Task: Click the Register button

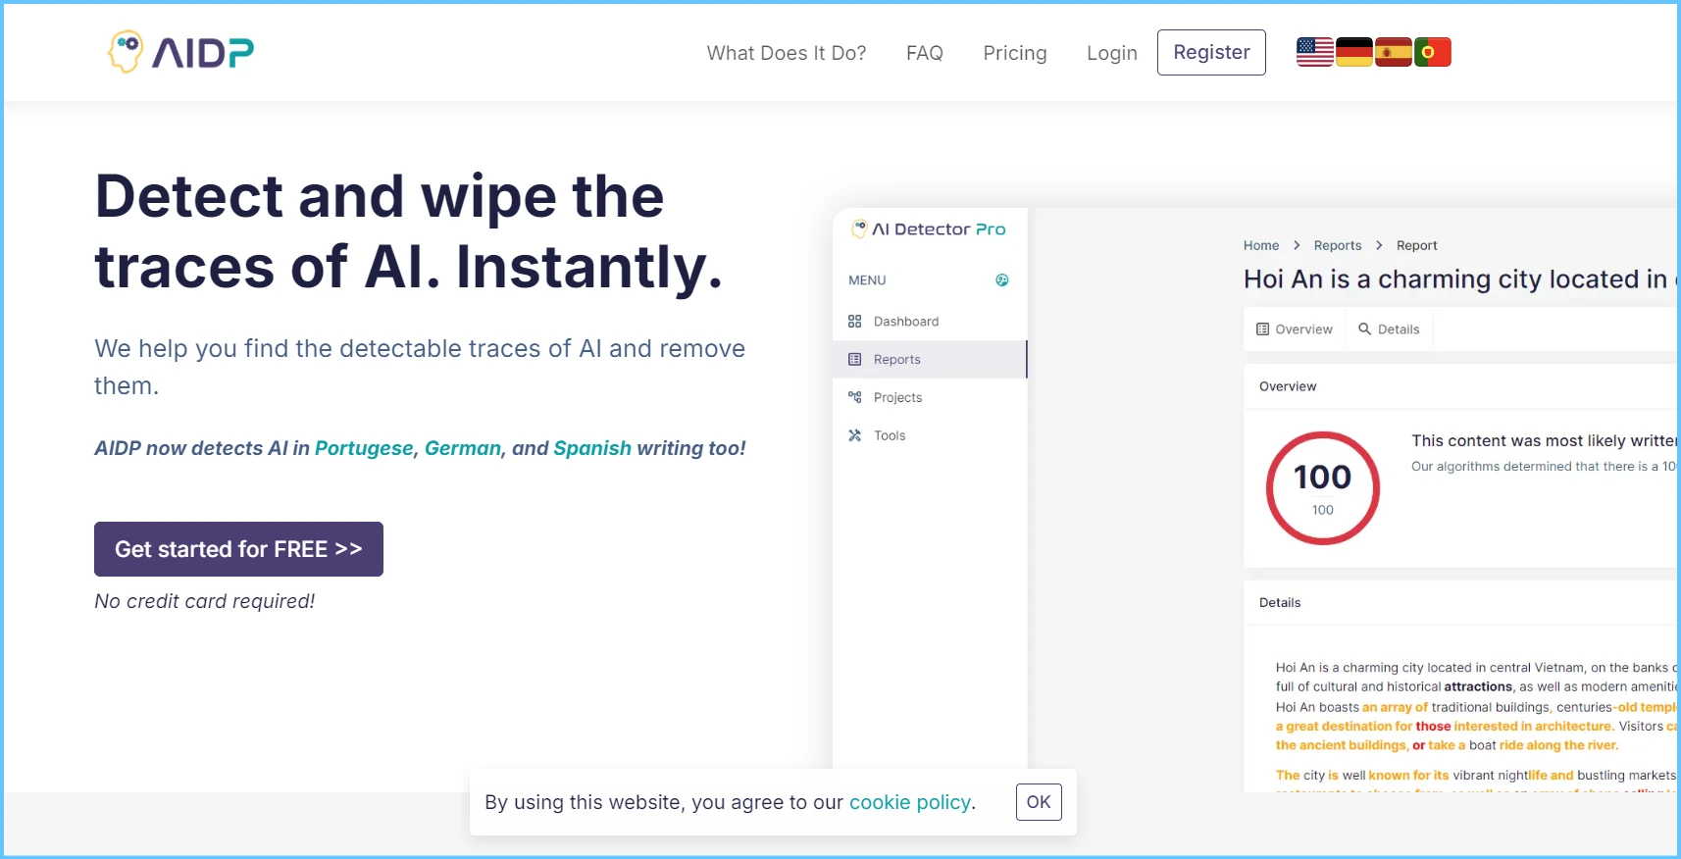Action: [x=1211, y=52]
